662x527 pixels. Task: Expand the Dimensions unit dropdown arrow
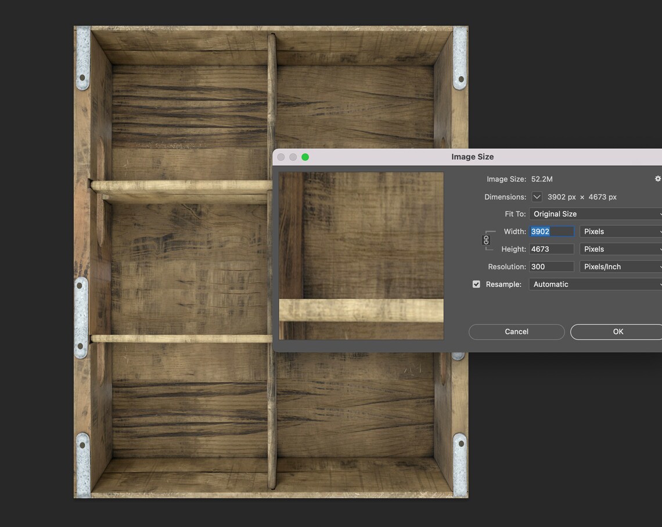(537, 197)
